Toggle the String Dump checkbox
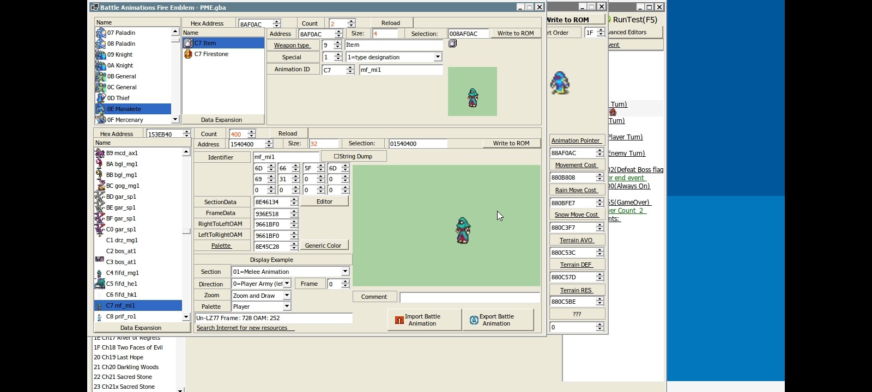Screen dimensions: 872x392 click(336, 156)
